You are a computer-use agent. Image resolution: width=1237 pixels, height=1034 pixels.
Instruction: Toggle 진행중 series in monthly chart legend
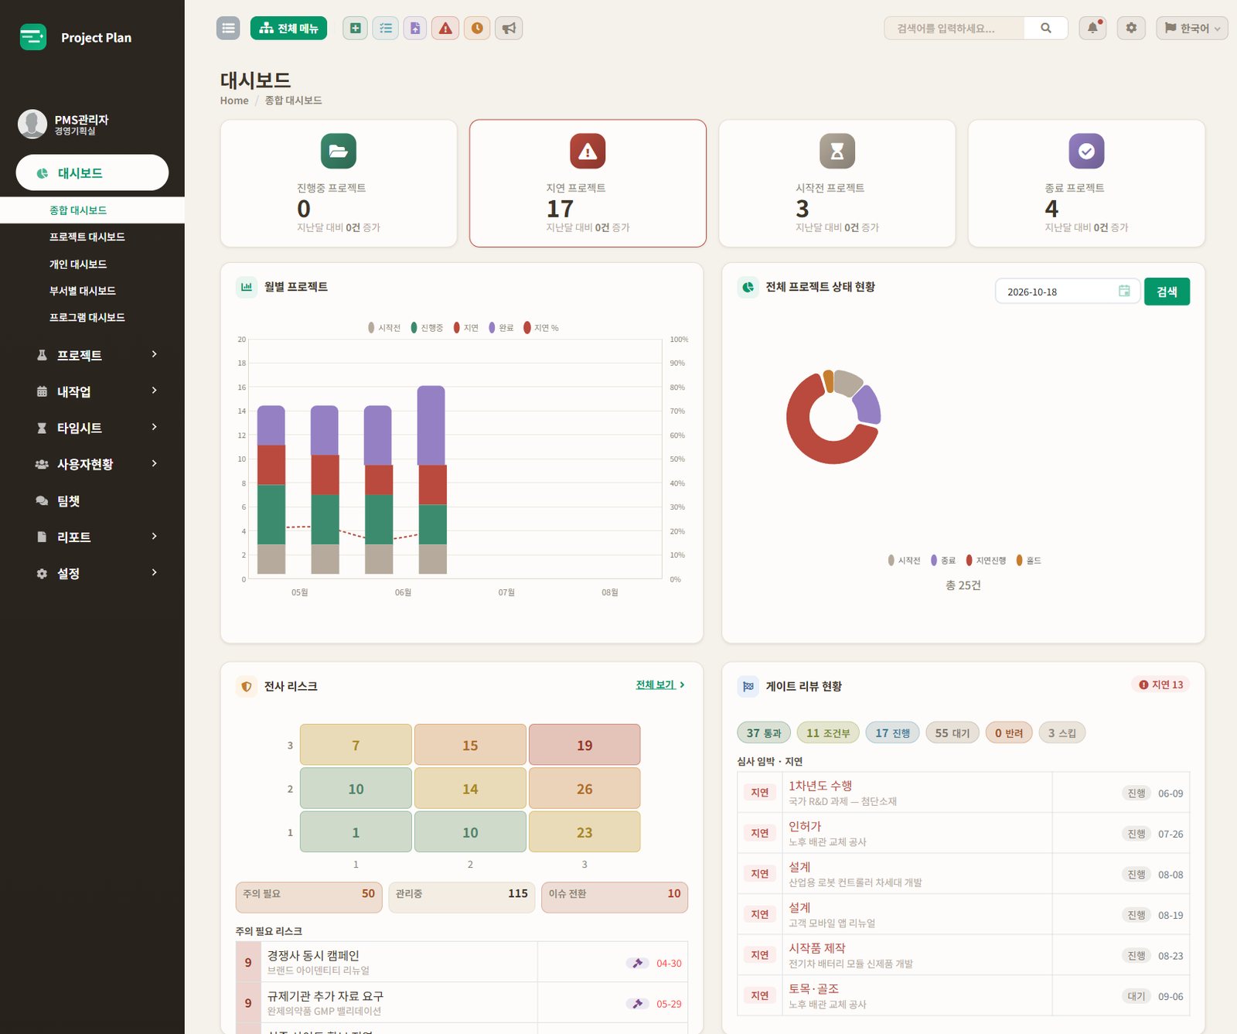pos(427,328)
